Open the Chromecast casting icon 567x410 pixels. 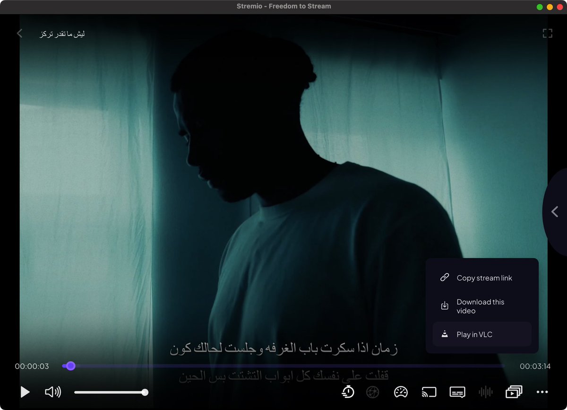click(429, 392)
